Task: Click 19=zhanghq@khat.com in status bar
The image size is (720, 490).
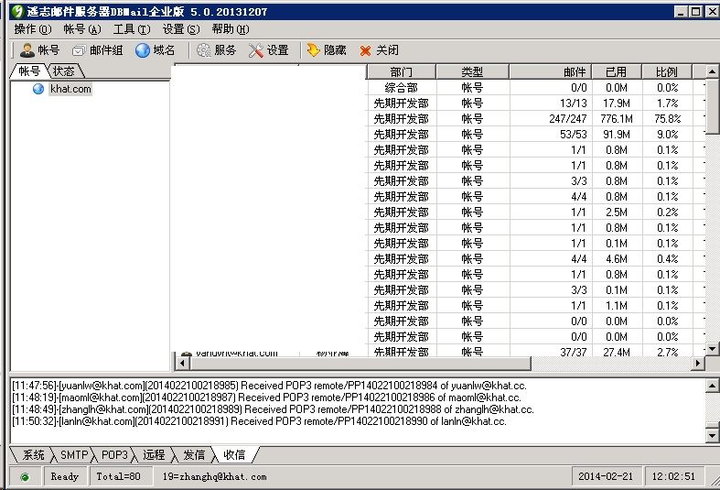Action: [214, 476]
